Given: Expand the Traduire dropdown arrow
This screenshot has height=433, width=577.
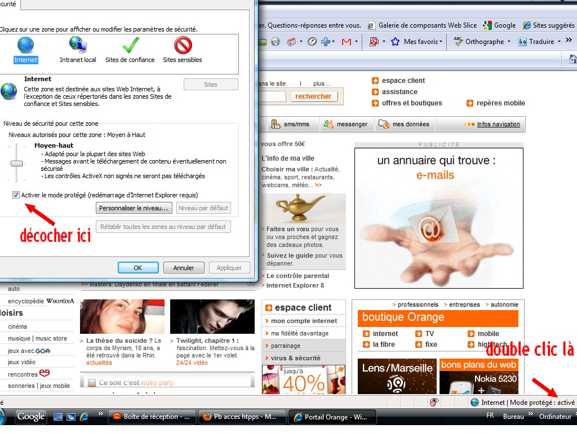Looking at the screenshot, I should pos(558,42).
